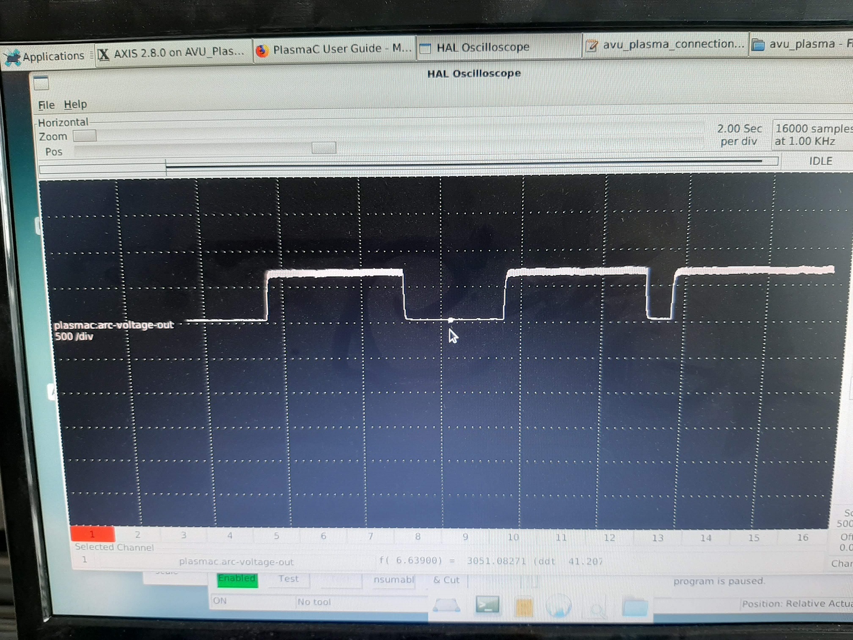Viewport: 853px width, 640px height.
Task: Click the Xfce mouse logo icon
Action: [13, 58]
